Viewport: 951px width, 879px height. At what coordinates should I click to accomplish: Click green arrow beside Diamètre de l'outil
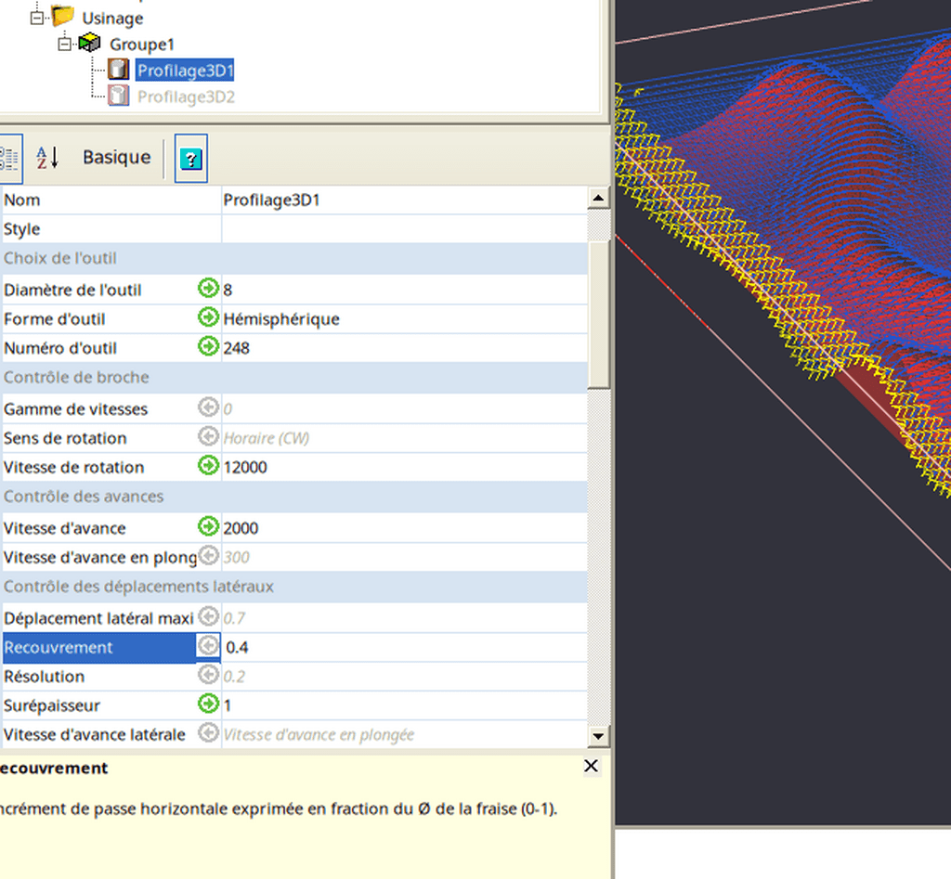[208, 289]
